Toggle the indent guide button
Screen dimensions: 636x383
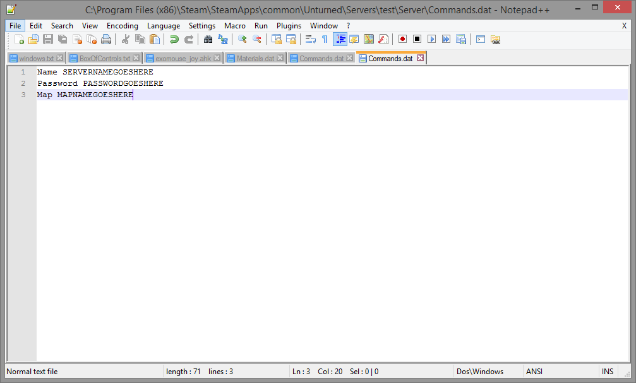coord(340,39)
